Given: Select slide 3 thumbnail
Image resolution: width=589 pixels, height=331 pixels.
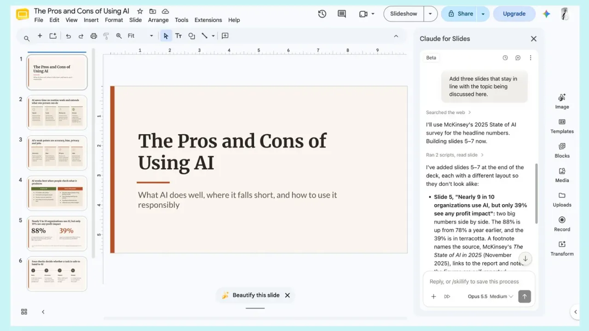Looking at the screenshot, I should point(57,153).
